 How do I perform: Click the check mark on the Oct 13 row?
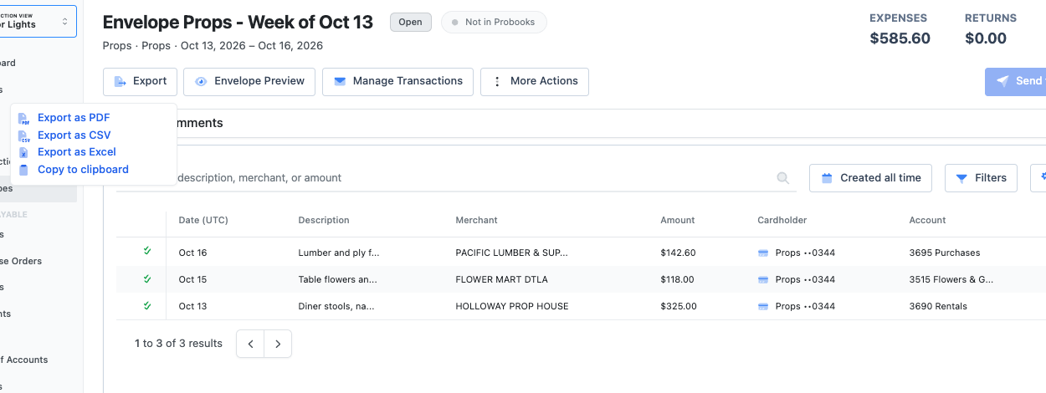[x=147, y=305]
